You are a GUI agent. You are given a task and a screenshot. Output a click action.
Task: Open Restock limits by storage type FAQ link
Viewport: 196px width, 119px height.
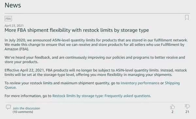pyautogui.click(x=102, y=96)
